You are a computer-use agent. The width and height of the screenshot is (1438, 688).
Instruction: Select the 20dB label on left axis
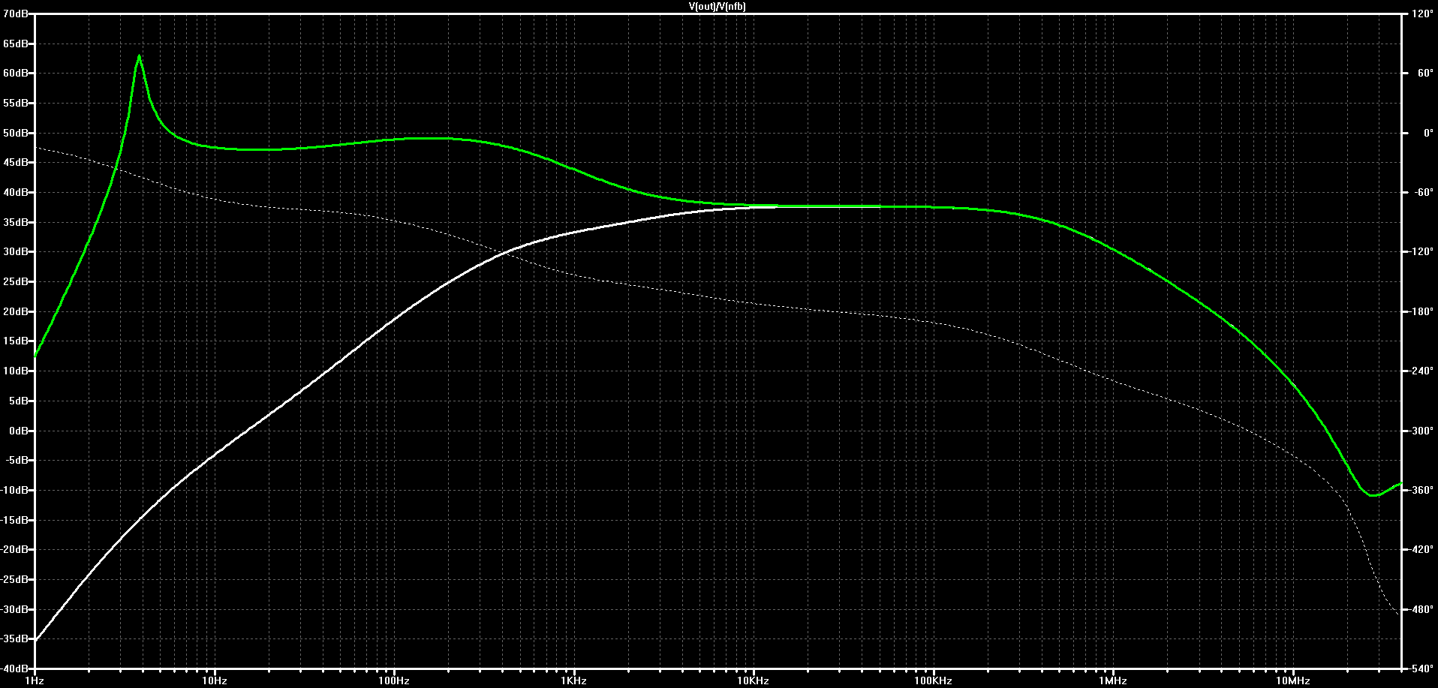16,311
